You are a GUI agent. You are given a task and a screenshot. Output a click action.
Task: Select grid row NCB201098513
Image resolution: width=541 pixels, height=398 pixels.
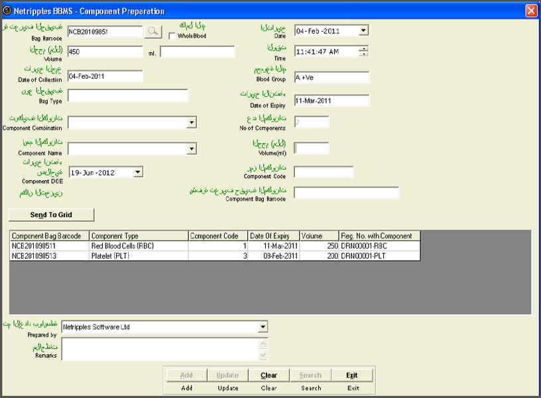point(215,256)
